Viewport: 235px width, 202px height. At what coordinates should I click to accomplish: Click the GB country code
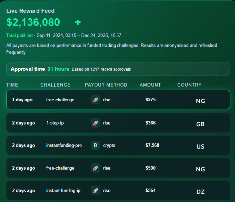pyautogui.click(x=200, y=124)
